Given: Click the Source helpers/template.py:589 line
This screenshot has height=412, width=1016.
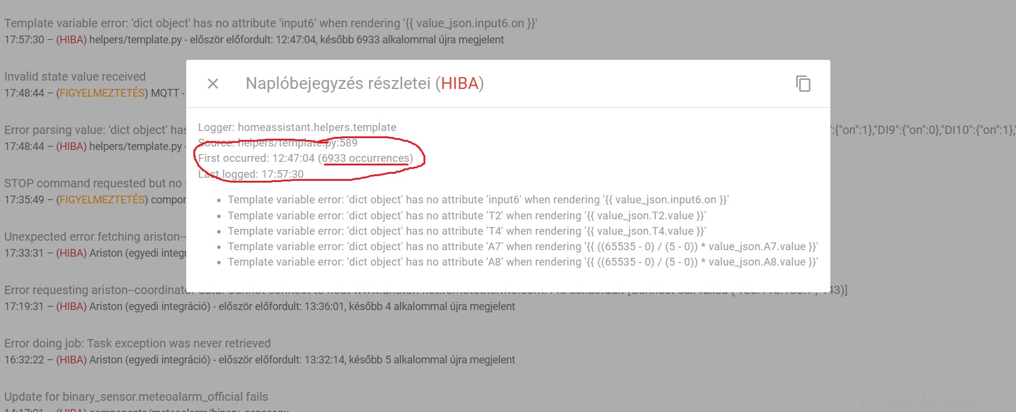Looking at the screenshot, I should pos(278,143).
